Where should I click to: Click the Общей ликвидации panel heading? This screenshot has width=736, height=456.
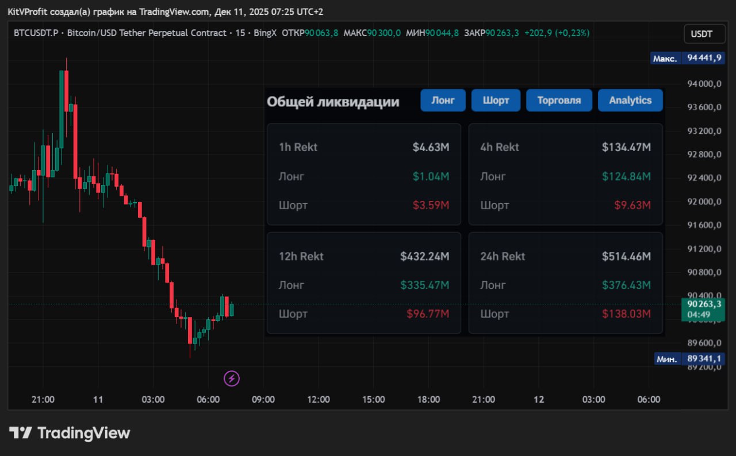333,102
